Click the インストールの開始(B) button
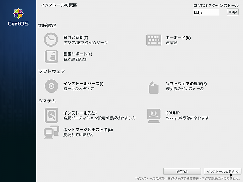This screenshot has height=182, width=243. point(222,171)
